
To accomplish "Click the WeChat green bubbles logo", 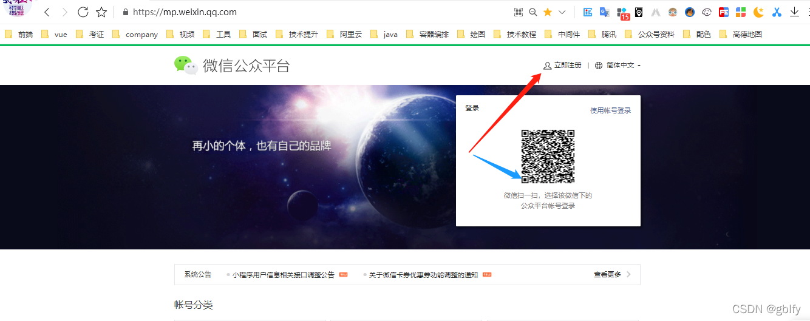I will (x=186, y=65).
